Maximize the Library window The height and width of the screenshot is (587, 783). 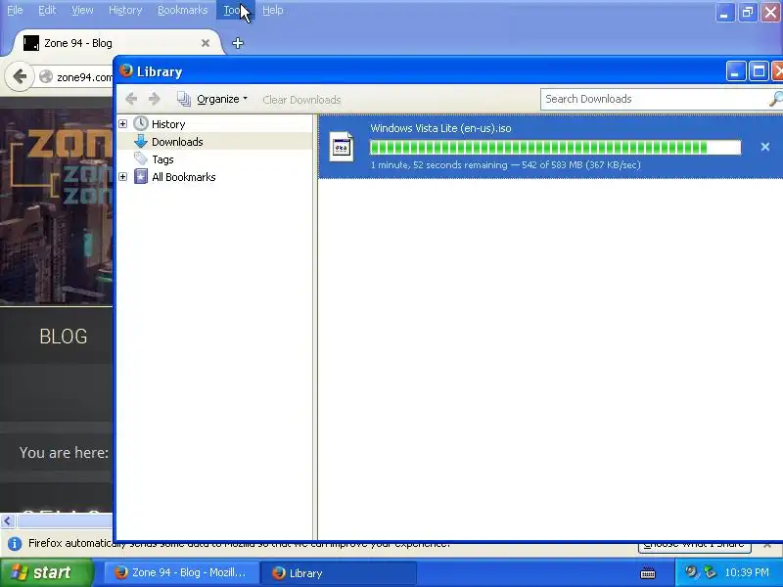759,71
